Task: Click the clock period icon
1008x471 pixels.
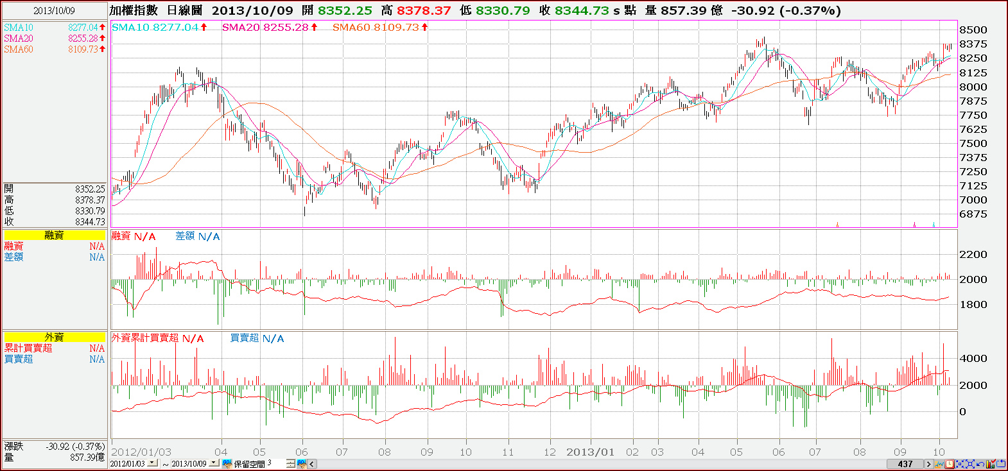Action: click(950, 464)
